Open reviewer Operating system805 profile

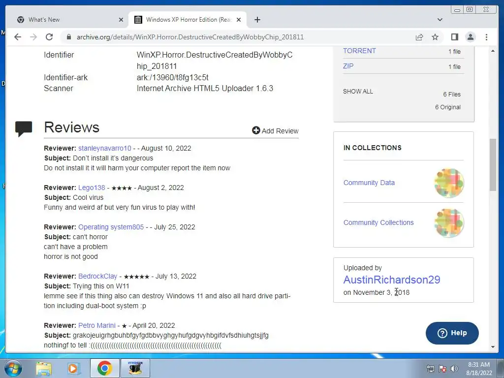pos(111,227)
